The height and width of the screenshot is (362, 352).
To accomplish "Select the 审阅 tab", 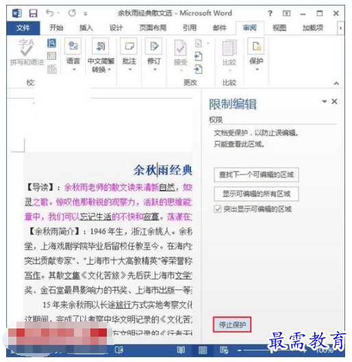I will (250, 28).
